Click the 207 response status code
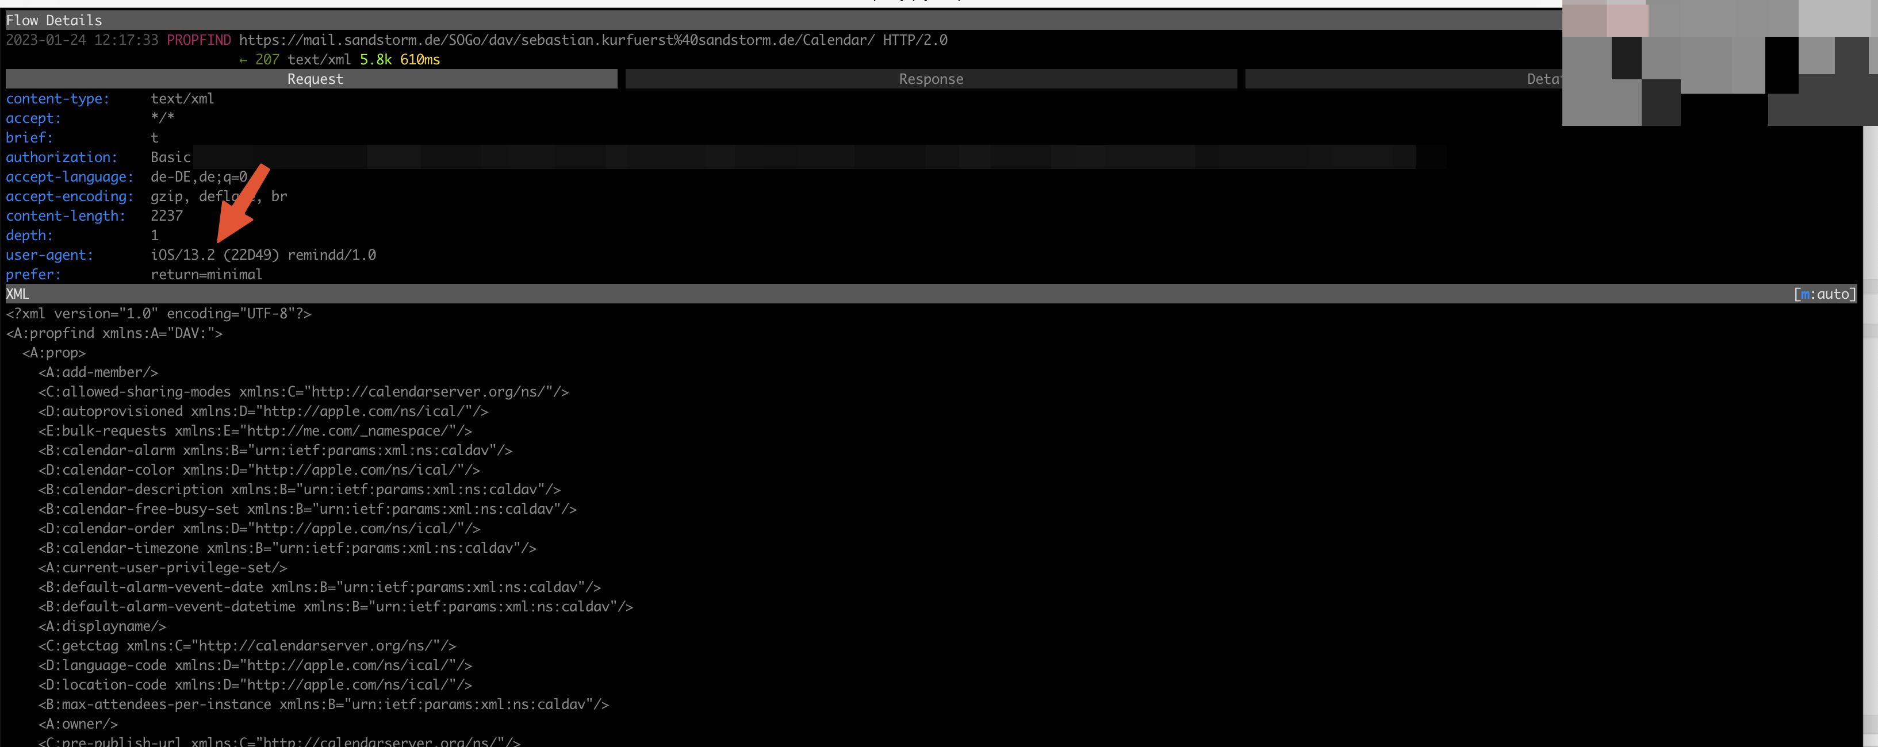Screen dimensions: 1878x747 [267, 60]
